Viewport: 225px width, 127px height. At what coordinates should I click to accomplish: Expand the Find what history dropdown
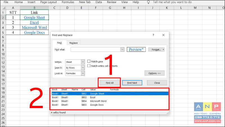pyautogui.click(x=122, y=50)
